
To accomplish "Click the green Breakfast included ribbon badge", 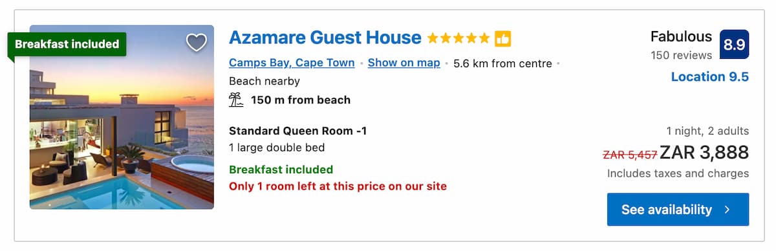I will (x=67, y=44).
